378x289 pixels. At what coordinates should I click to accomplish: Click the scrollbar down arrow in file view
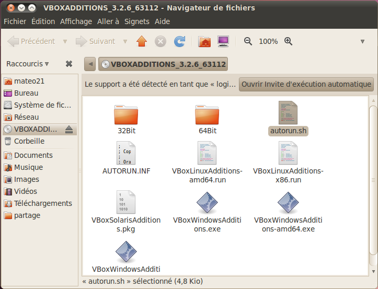(x=373, y=271)
